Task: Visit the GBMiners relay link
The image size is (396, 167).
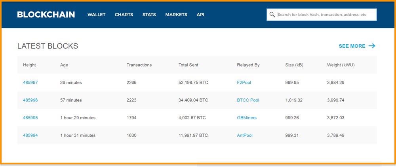Action: 247,118
